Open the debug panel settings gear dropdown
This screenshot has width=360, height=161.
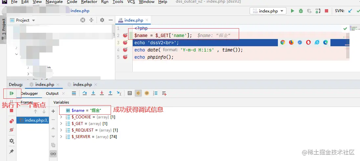pyautogui.click(x=11, y=141)
